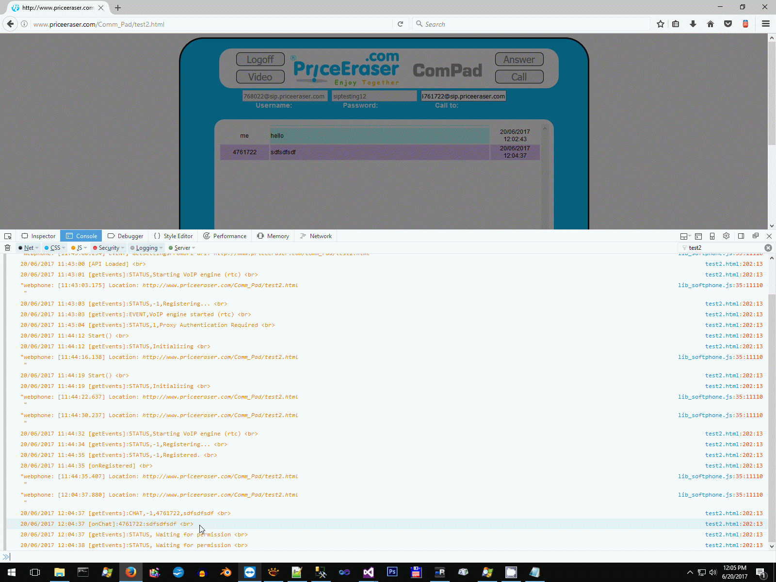
Task: Open the Performance tab
Action: (x=225, y=236)
